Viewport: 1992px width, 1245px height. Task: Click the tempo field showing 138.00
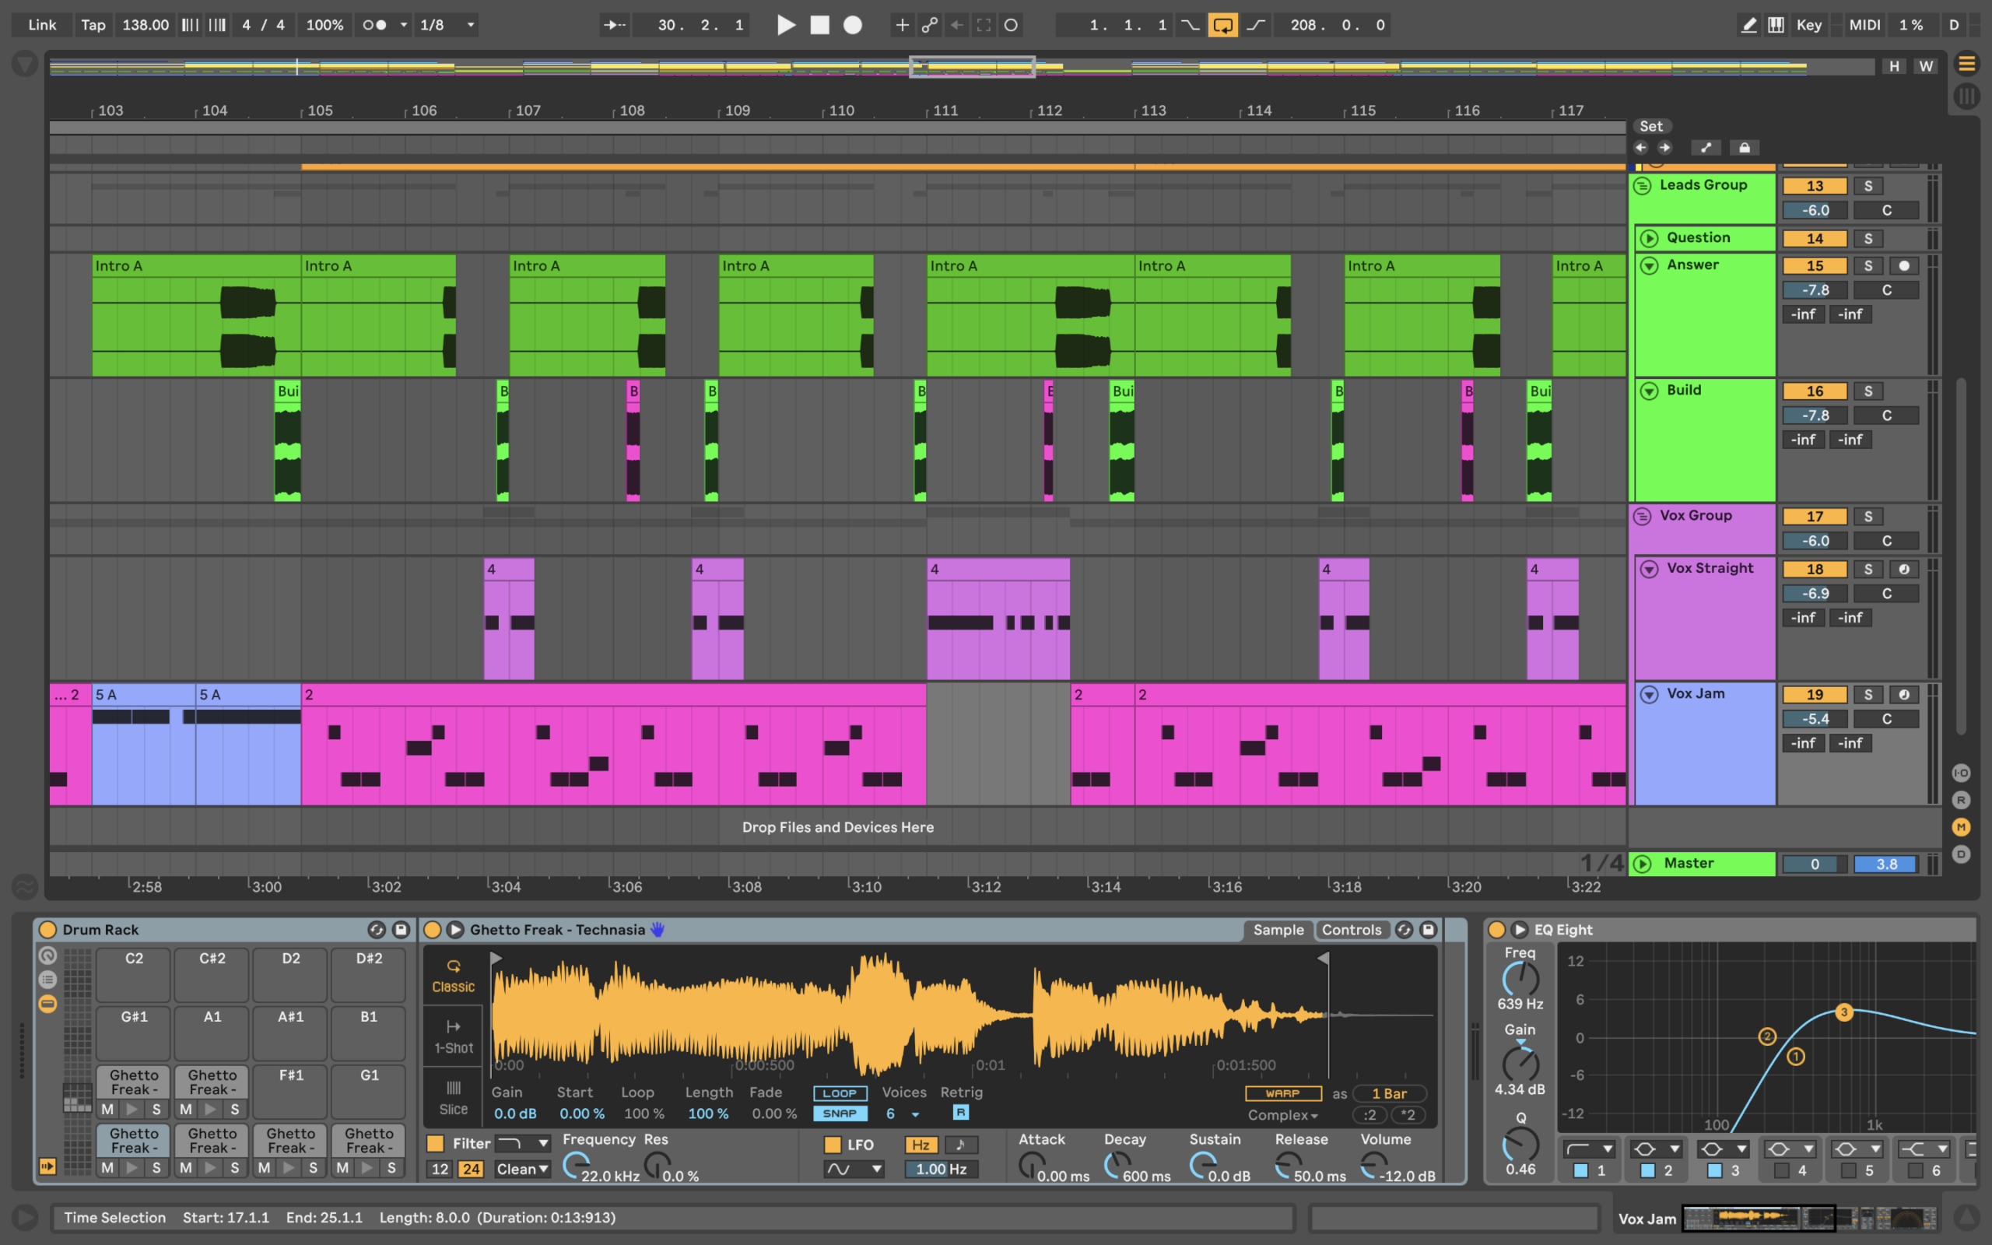pos(146,25)
